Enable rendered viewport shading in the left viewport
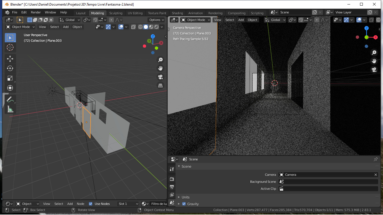Image resolution: width=383 pixels, height=215 pixels. coord(156,27)
